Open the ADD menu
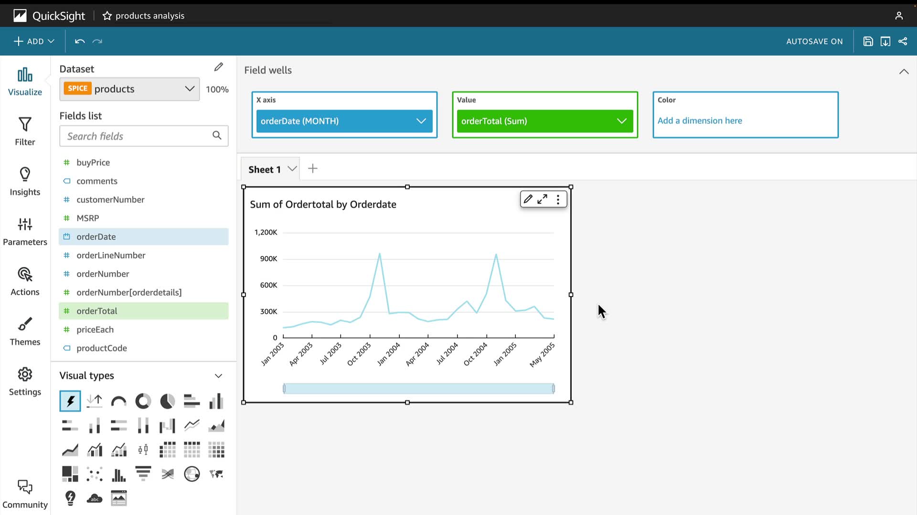The image size is (917, 515). click(x=34, y=41)
